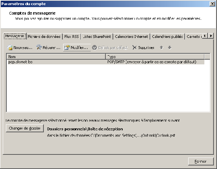Viewport: 217px width, 169px height.
Task: Show more tabs with right arrow
Action: pyautogui.click(x=211, y=36)
